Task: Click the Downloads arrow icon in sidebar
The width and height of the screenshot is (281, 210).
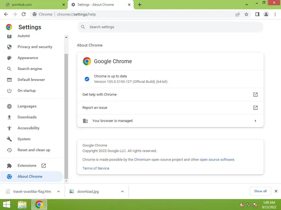Action: [9, 117]
